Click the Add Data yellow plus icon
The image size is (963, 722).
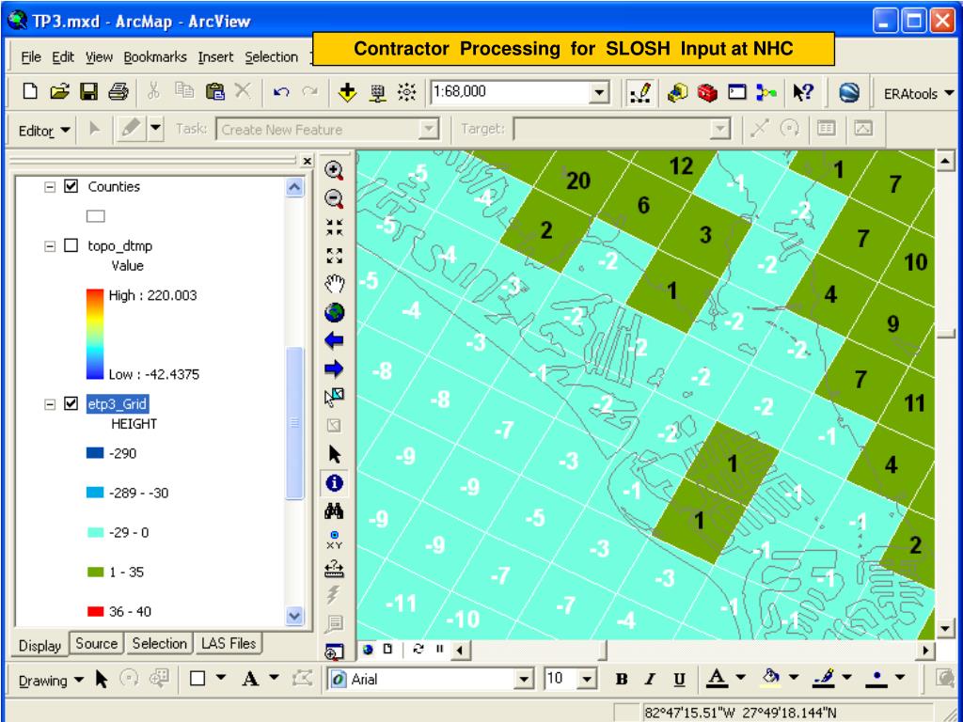click(348, 93)
